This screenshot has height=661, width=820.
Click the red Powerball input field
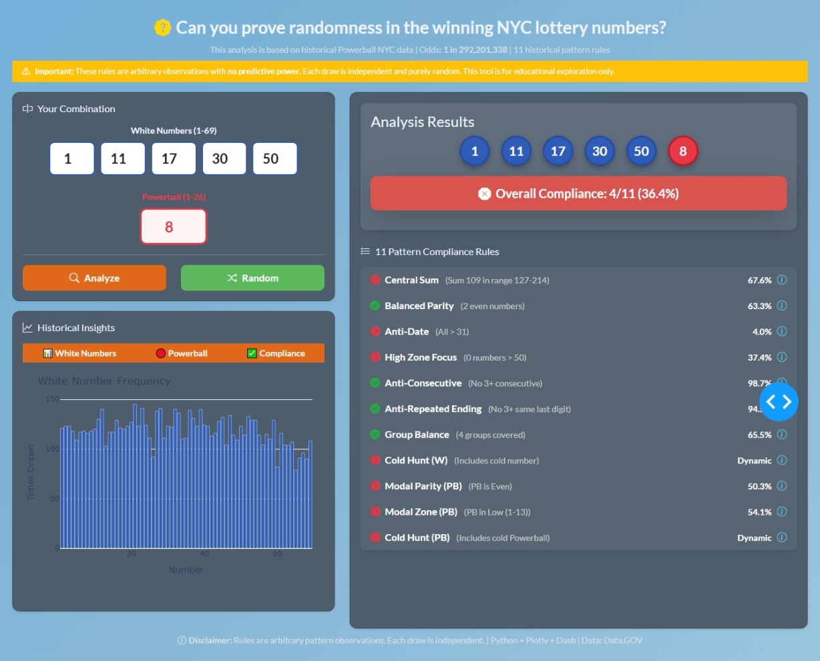coord(174,226)
